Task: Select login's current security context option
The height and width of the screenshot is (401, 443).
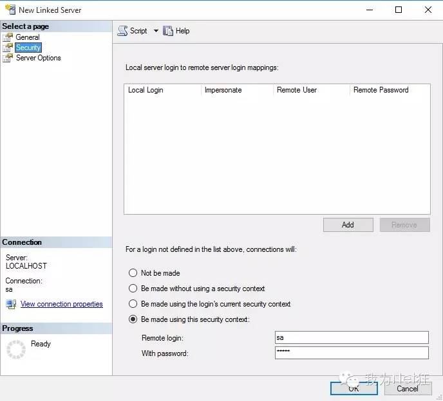Action: (x=133, y=304)
